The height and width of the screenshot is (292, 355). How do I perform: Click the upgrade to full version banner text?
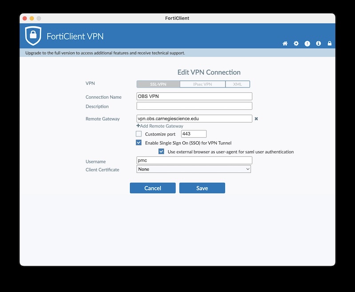coord(105,53)
